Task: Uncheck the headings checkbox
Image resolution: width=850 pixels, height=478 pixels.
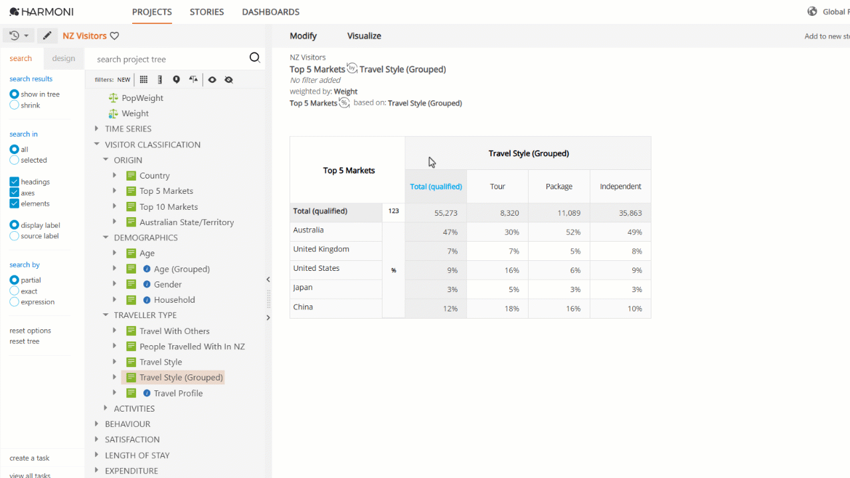Action: pos(14,182)
